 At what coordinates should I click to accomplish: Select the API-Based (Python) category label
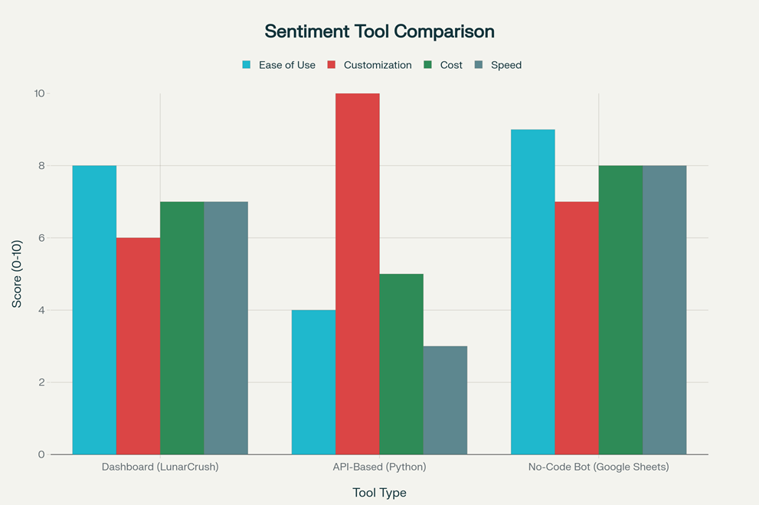coord(379,467)
